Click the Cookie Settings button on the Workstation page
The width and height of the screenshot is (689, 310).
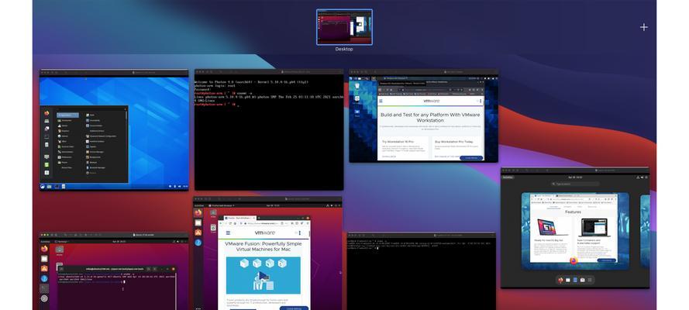(x=471, y=157)
